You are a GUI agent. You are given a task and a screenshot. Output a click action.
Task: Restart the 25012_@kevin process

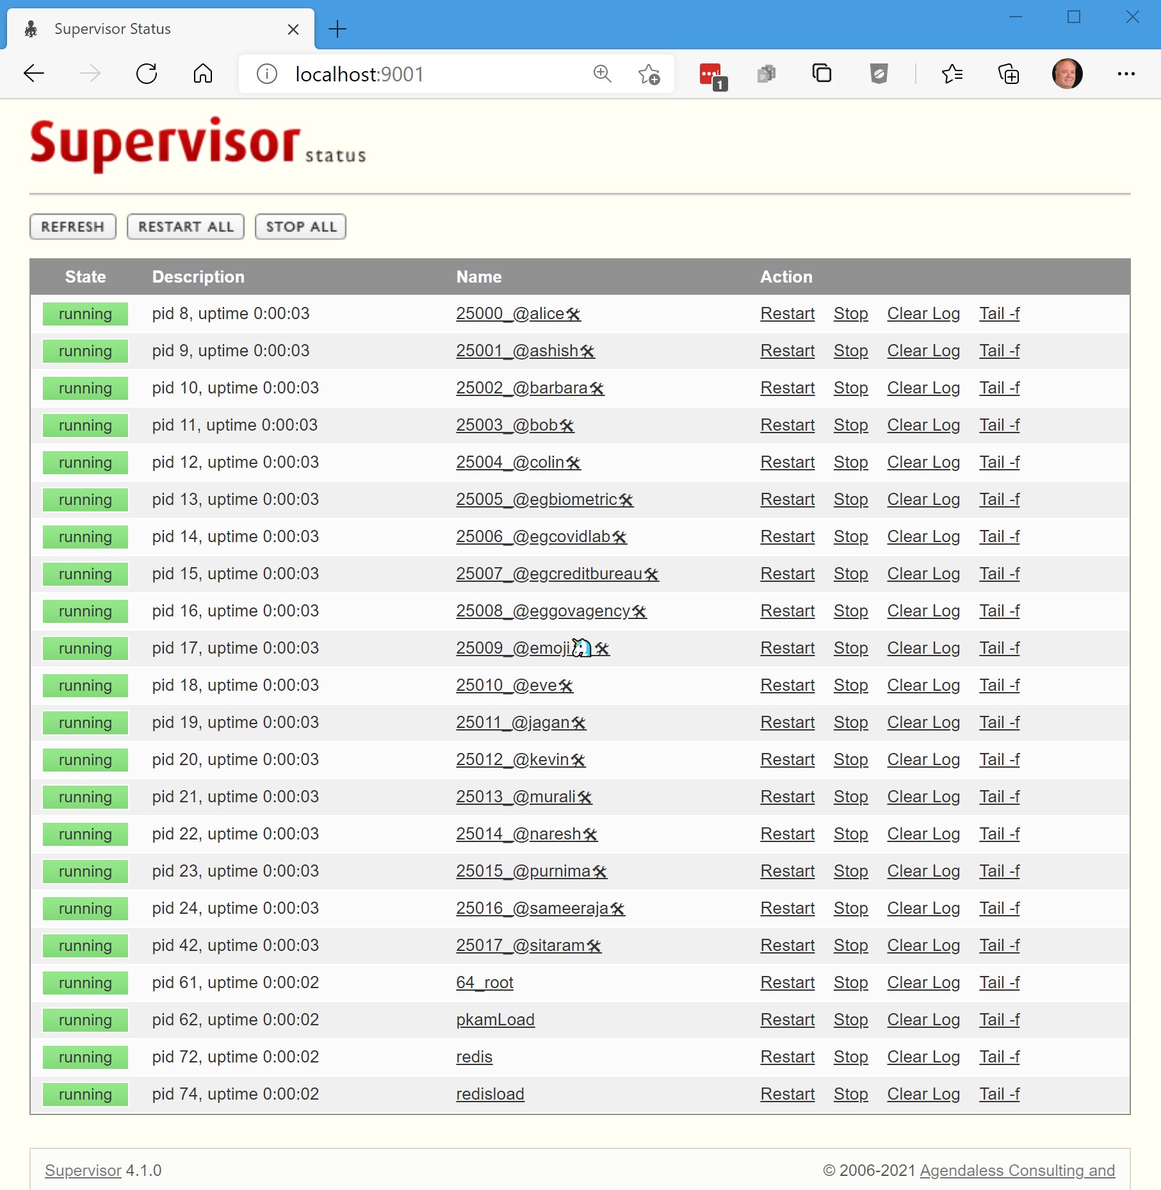coord(788,760)
